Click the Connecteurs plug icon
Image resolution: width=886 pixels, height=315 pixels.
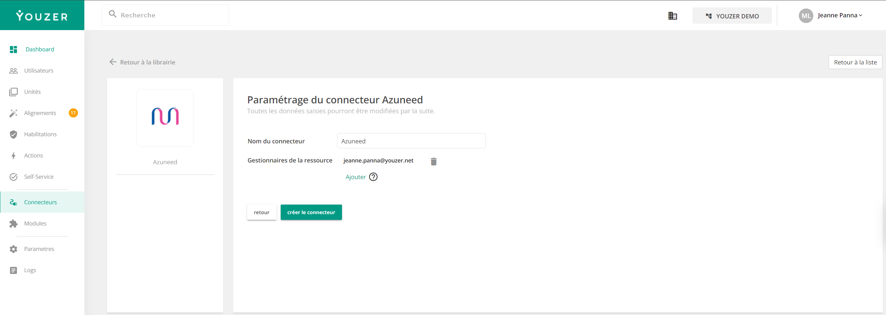point(13,202)
